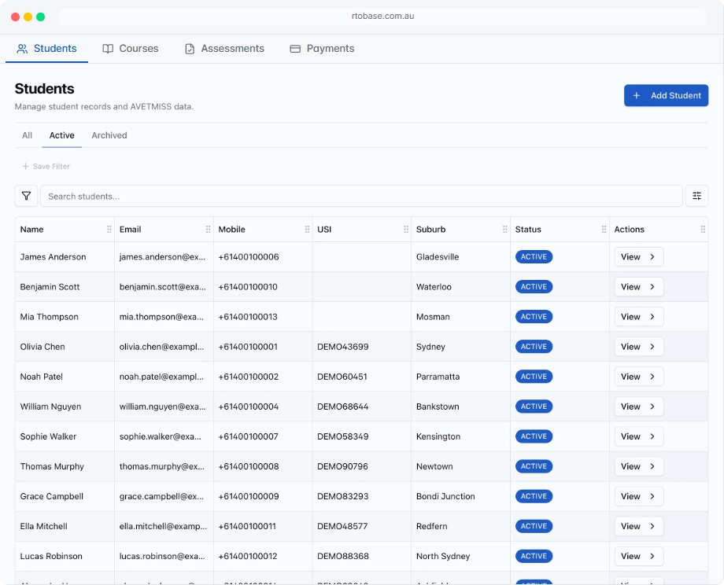The image size is (724, 585).
Task: Click email james.anderson@ex...
Action: pyautogui.click(x=162, y=257)
